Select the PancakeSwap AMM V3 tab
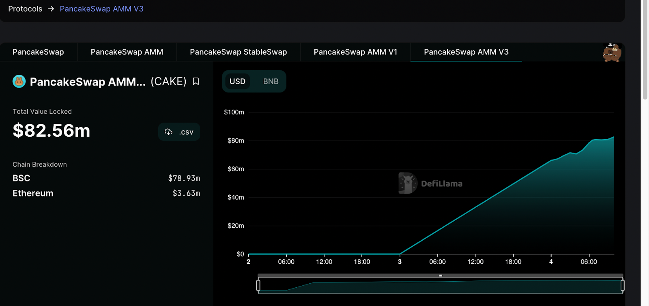Image resolution: width=649 pixels, height=306 pixels. click(466, 52)
